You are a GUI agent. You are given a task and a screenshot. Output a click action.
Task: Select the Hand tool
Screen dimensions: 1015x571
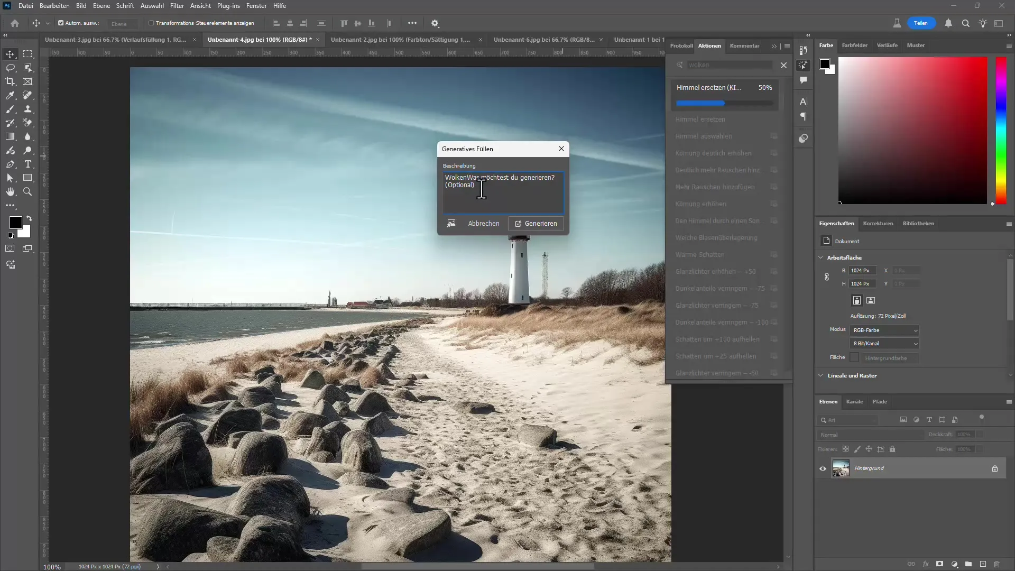[10, 192]
